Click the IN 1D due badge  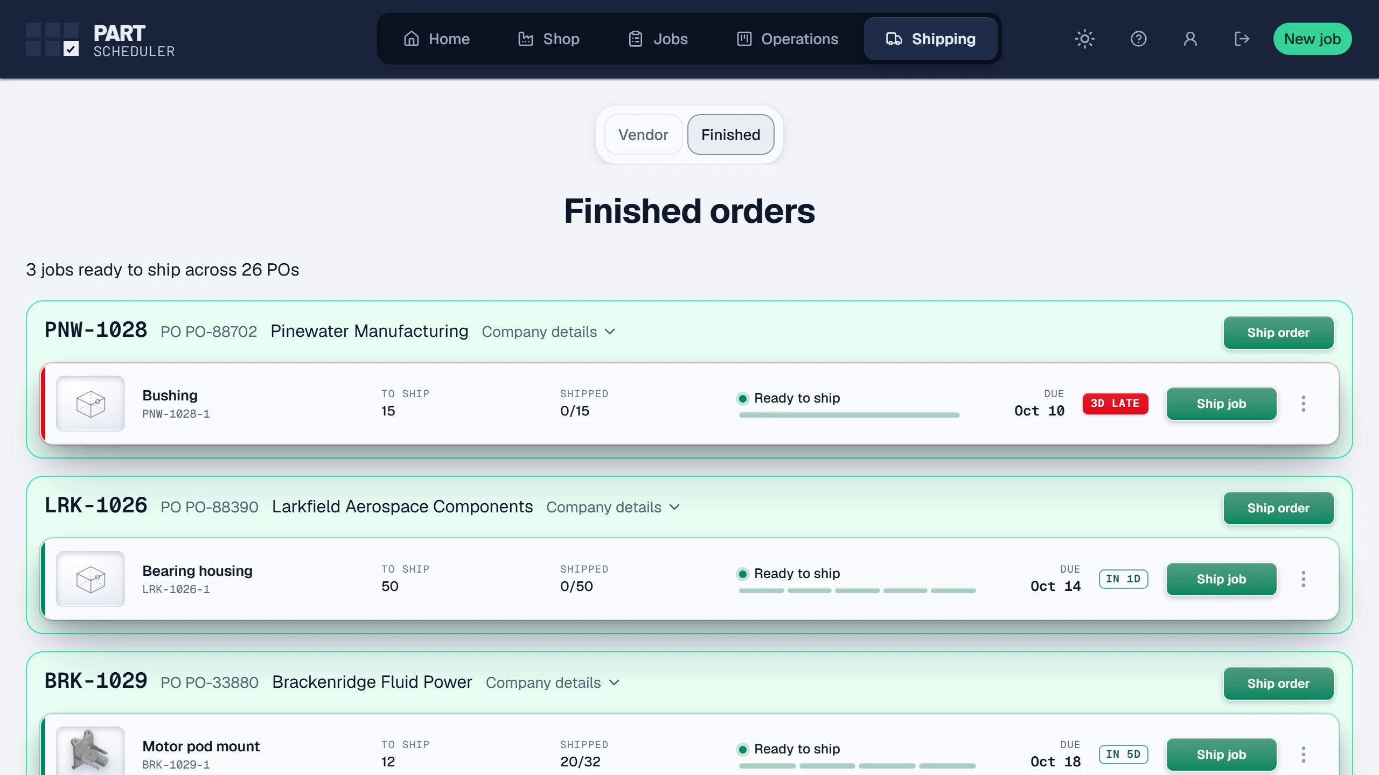click(x=1123, y=579)
